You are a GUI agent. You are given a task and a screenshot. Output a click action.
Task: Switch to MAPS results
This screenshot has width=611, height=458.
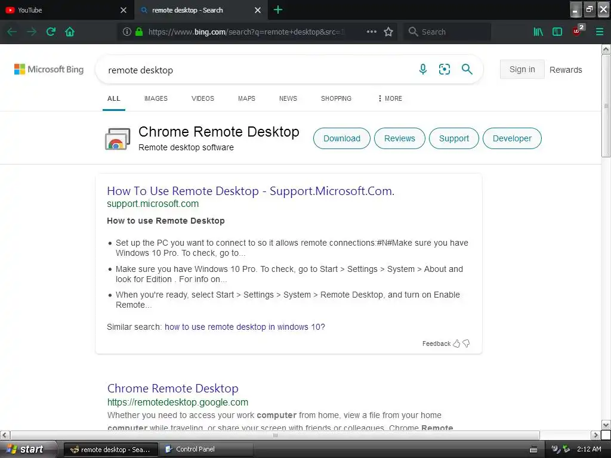[246, 98]
